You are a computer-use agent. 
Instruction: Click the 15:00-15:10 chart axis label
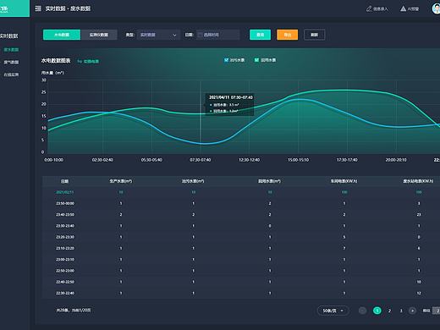(x=298, y=160)
